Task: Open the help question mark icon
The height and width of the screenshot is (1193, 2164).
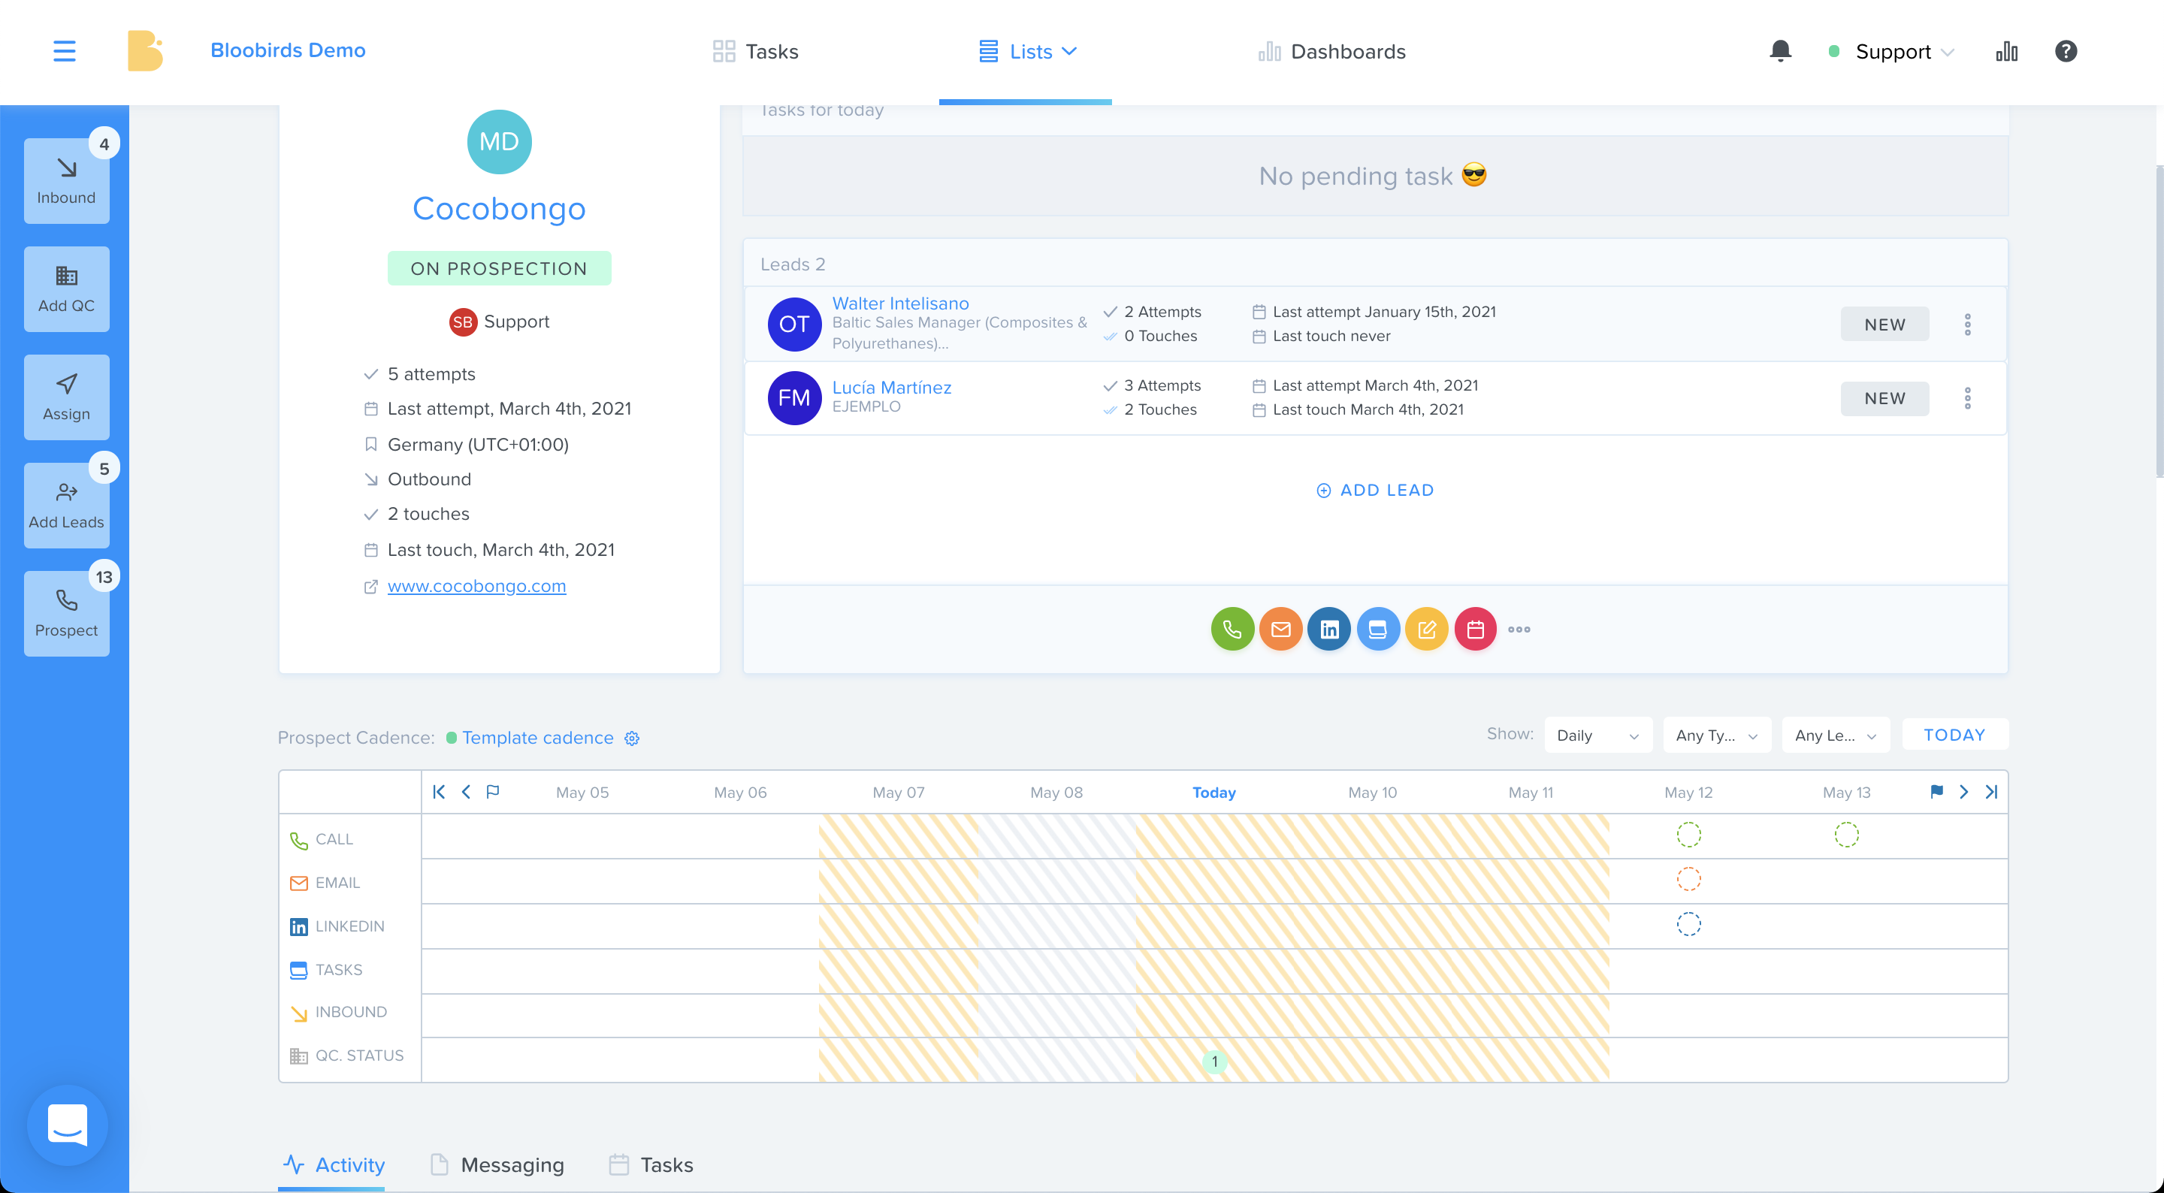Action: click(x=2066, y=51)
